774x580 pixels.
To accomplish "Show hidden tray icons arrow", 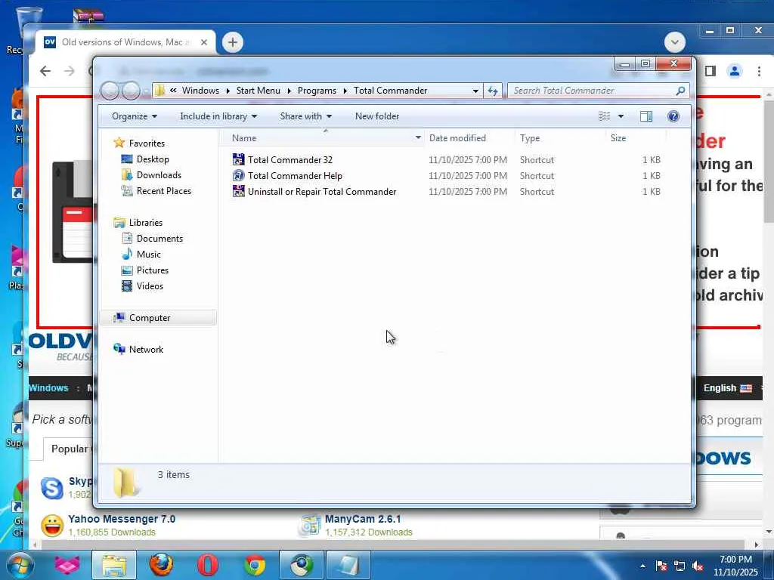I will point(642,566).
